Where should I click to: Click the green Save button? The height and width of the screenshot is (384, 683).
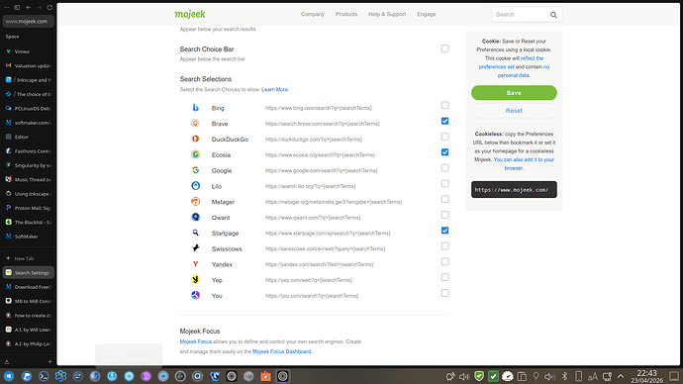(x=514, y=93)
